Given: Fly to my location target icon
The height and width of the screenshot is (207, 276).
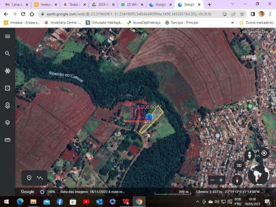Looking at the screenshot, I should tap(264, 153).
